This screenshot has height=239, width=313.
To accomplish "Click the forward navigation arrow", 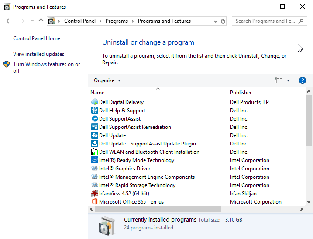I will (x=22, y=21).
